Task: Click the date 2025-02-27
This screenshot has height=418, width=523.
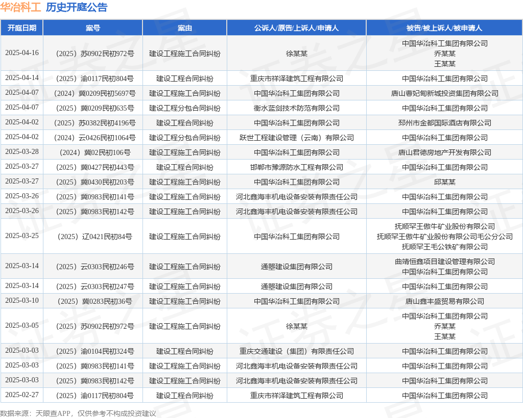Action: [x=21, y=395]
